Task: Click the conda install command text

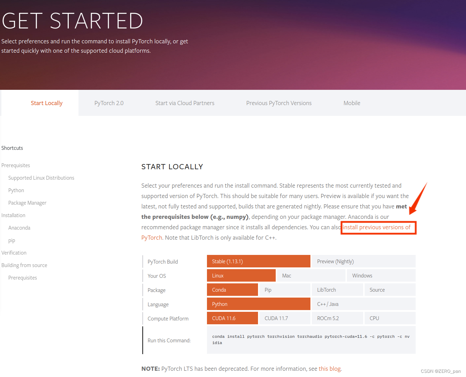Action: pyautogui.click(x=311, y=340)
